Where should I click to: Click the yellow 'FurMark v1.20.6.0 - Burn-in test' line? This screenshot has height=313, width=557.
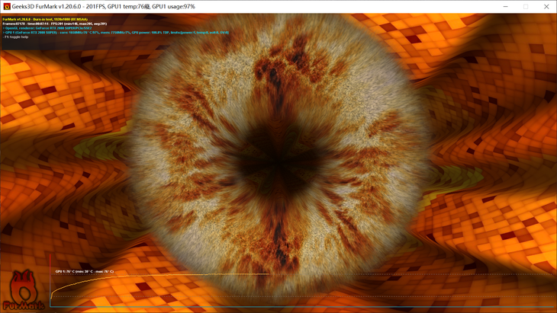click(x=44, y=19)
